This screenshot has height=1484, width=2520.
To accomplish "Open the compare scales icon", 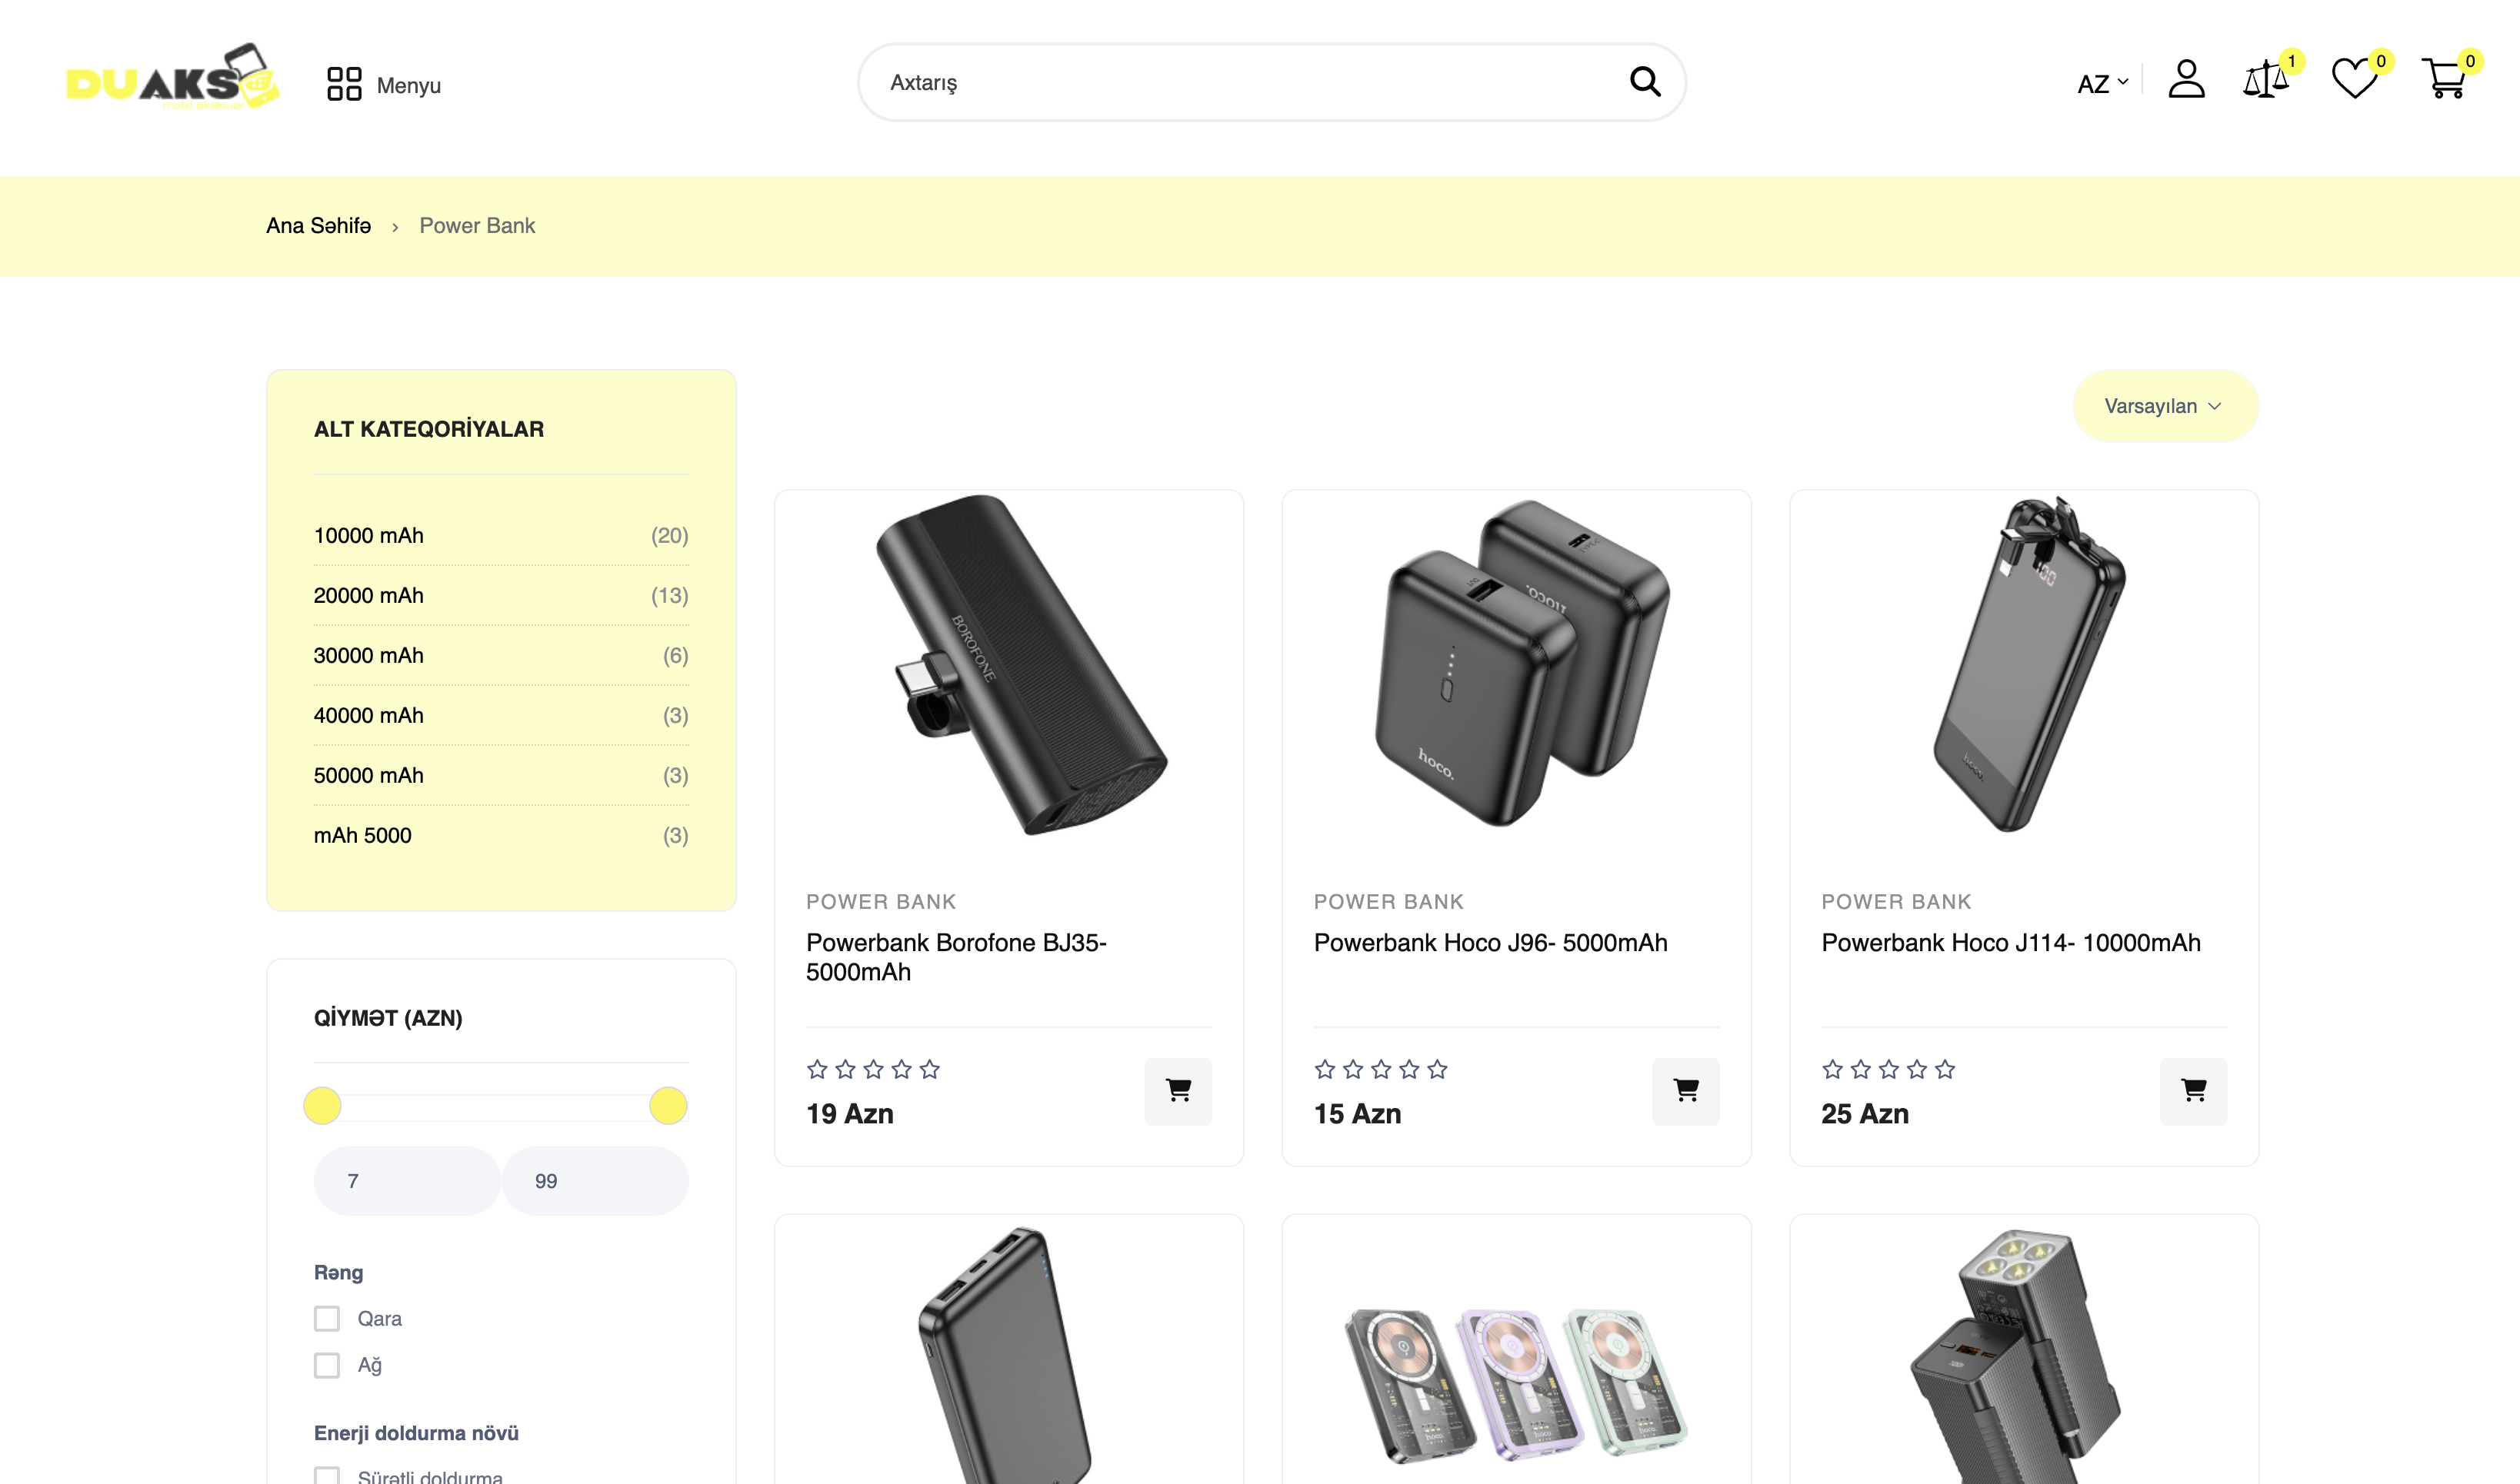I will point(2265,80).
